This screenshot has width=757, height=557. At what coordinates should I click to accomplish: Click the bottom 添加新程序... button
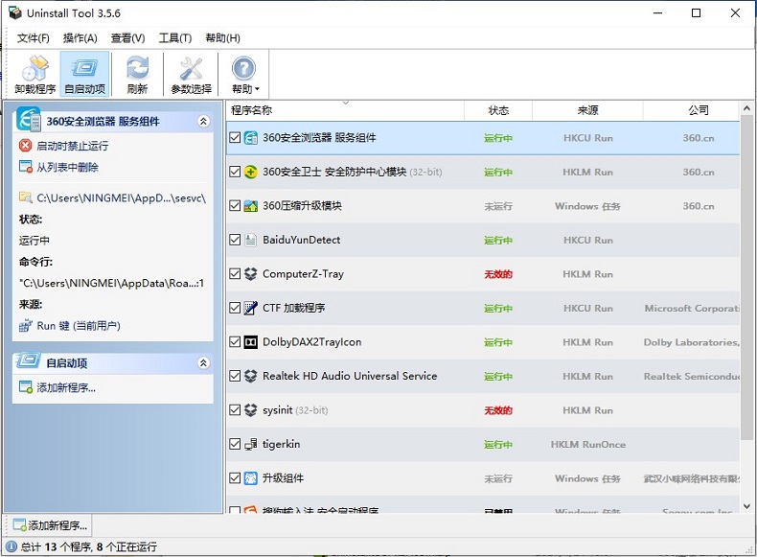click(50, 525)
